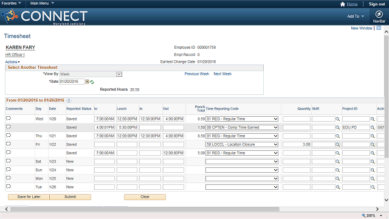Viewport: 389px width, 219px height.
Task: Click the Clear button
Action: (x=145, y=197)
